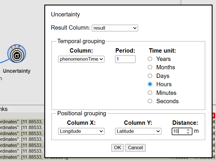The image size is (216, 161).
Task: Select the Hours radio button
Action: pos(150,84)
